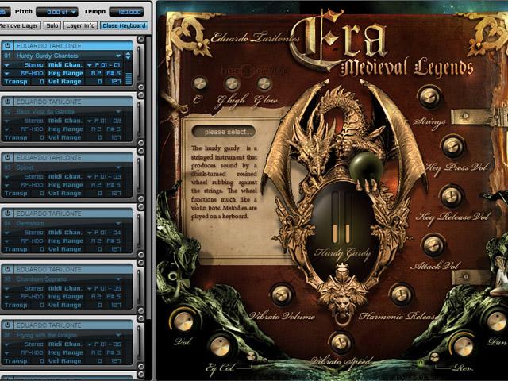The width and height of the screenshot is (508, 381).
Task: Click the Attack Vol knob
Action: [433, 245]
